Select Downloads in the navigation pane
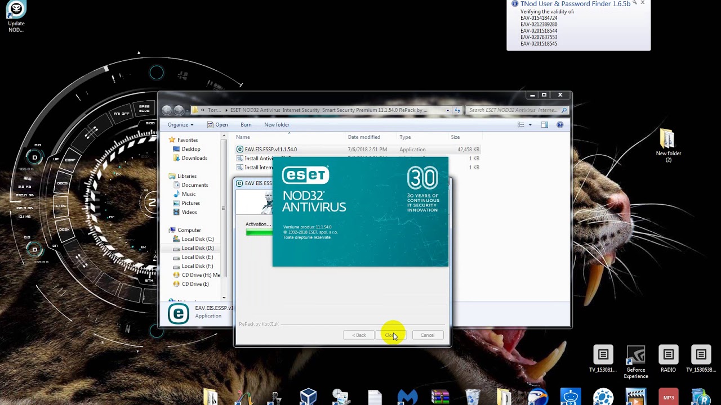This screenshot has height=405, width=721. pyautogui.click(x=194, y=158)
